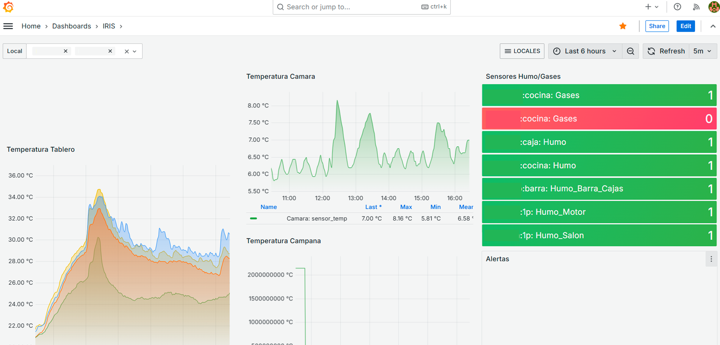The image size is (720, 345).
Task: Click the Edit dashboard button
Action: tap(685, 26)
